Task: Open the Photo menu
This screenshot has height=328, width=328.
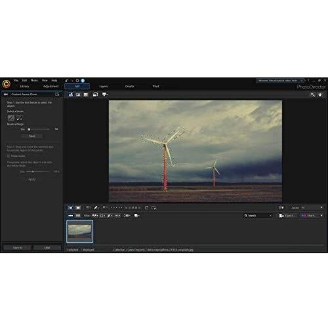Action: tap(34, 81)
